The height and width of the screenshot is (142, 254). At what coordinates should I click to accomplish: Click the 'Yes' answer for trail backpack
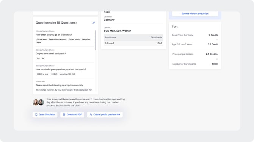coord(38,58)
